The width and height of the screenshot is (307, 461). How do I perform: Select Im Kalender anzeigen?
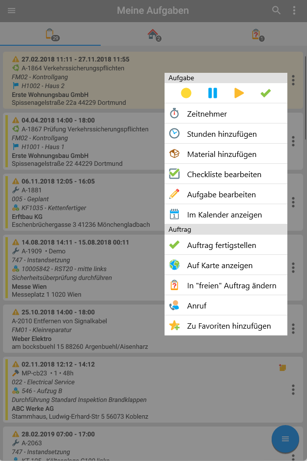225,215
